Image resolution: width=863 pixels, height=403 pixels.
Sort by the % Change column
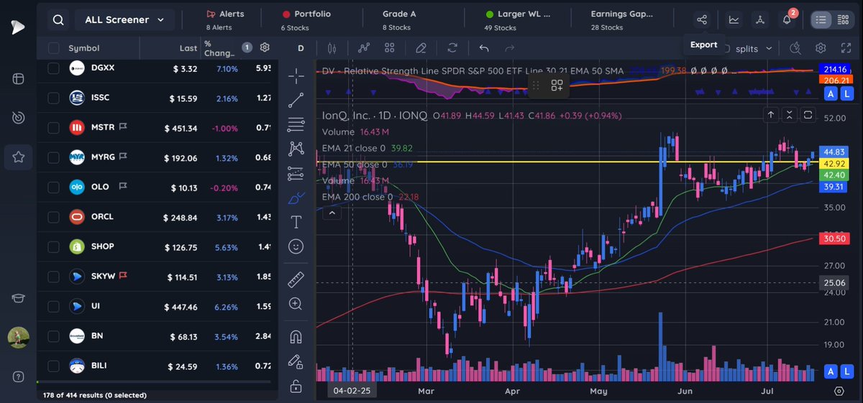pos(219,48)
